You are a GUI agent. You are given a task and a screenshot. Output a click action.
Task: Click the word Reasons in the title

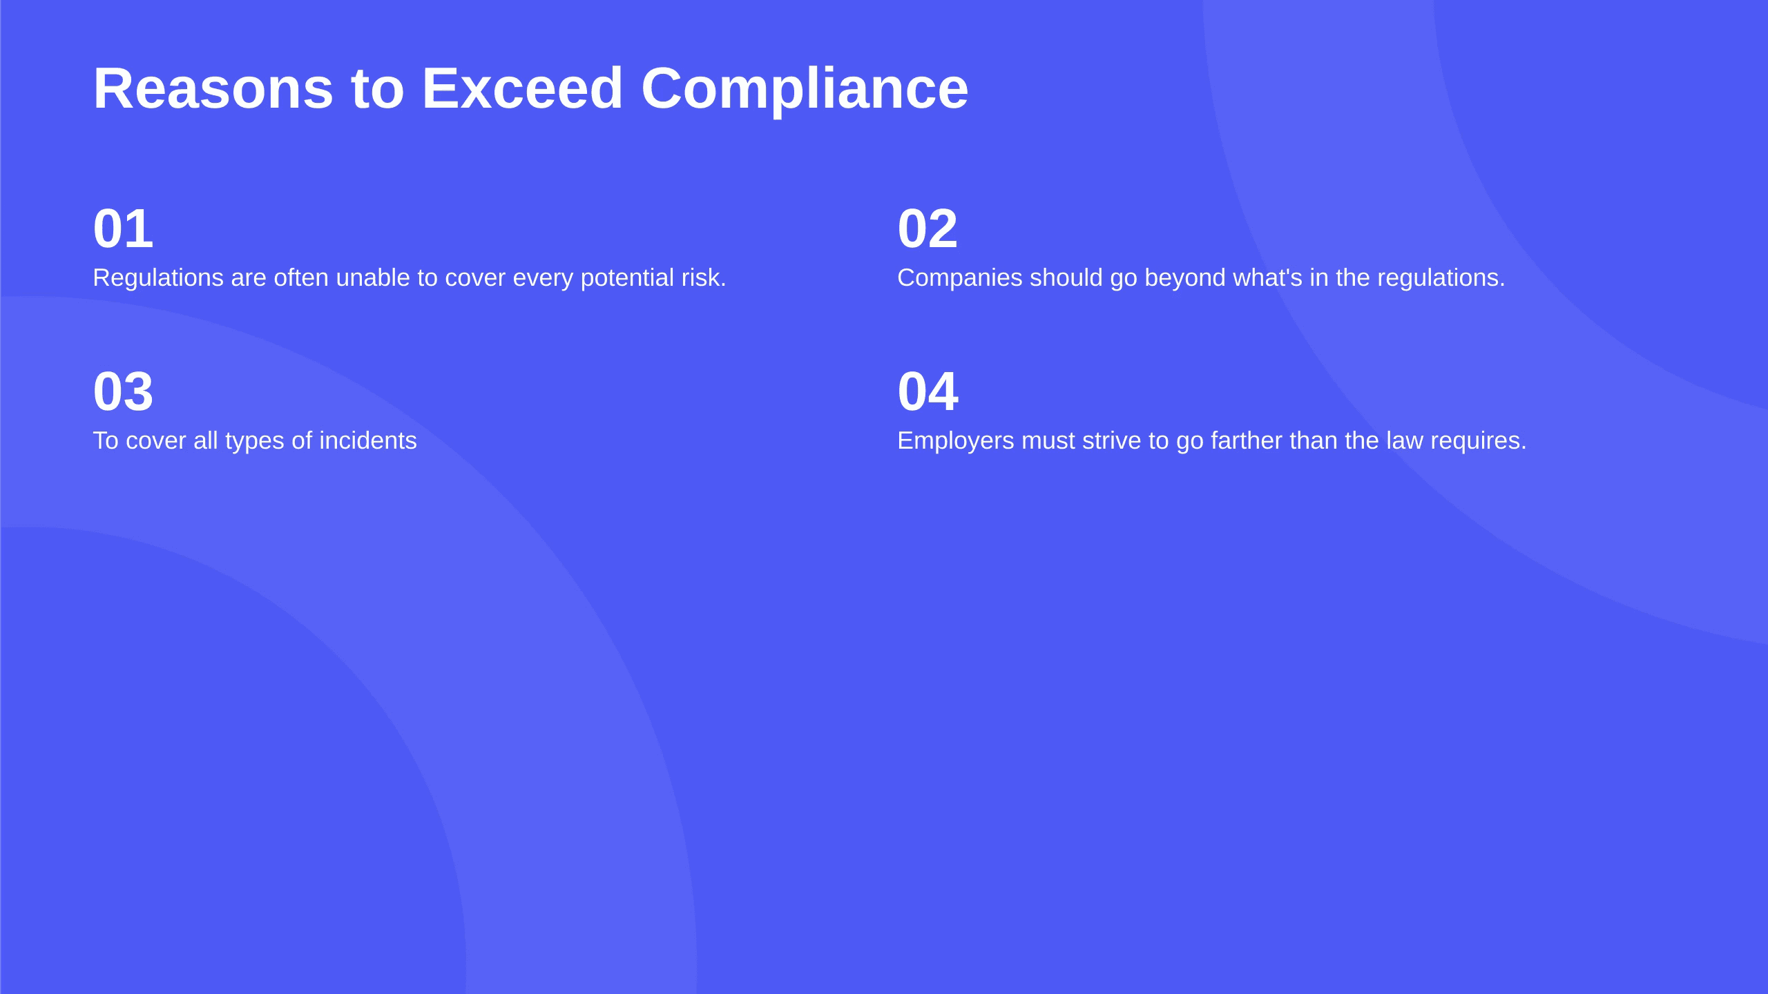click(213, 88)
